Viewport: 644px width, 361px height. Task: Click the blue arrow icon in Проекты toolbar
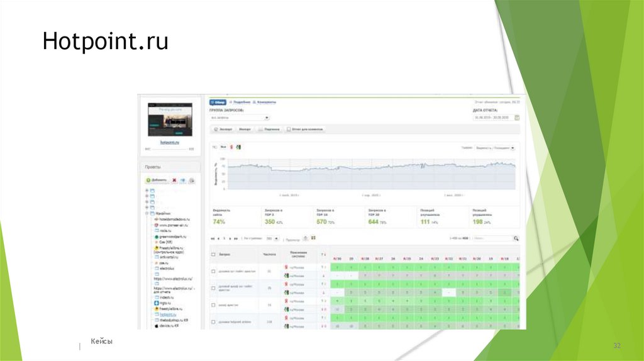click(x=183, y=181)
